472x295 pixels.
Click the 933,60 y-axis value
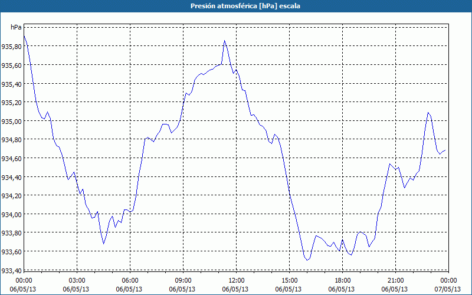pyautogui.click(x=11, y=252)
